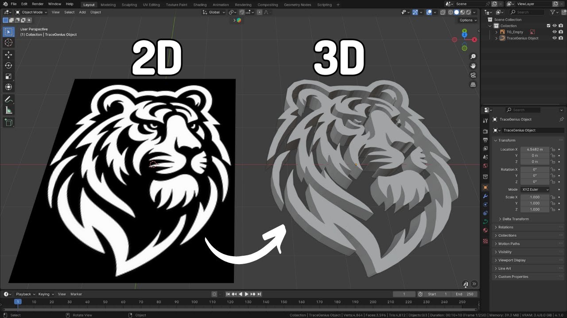Select the Annotate tool
Screen dimensions: 567x318
pyautogui.click(x=8, y=99)
